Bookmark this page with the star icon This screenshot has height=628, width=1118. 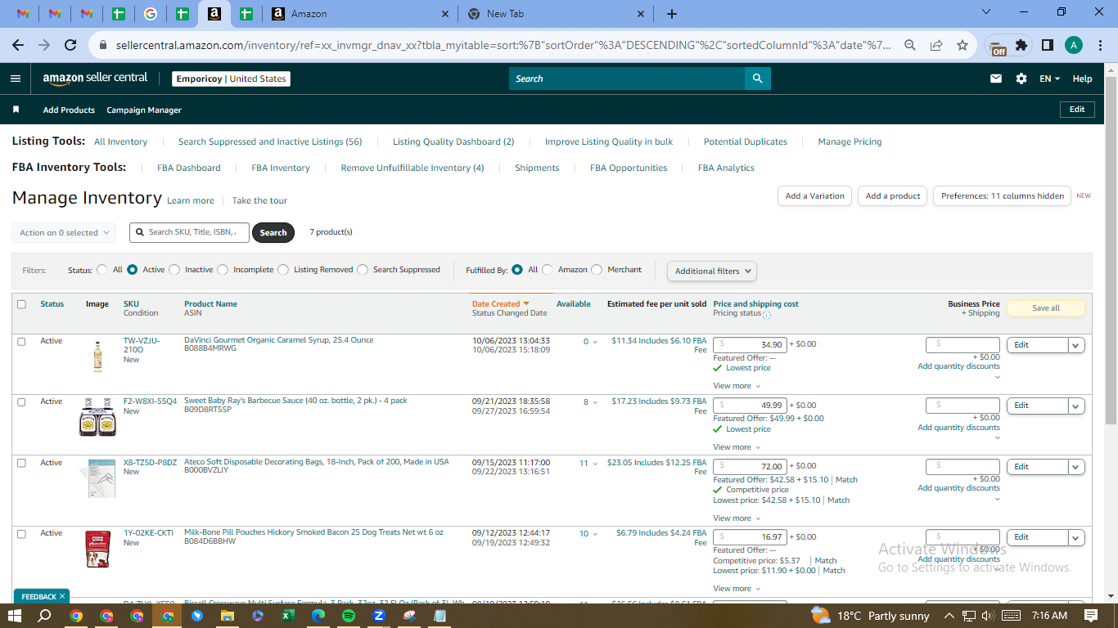coord(962,46)
